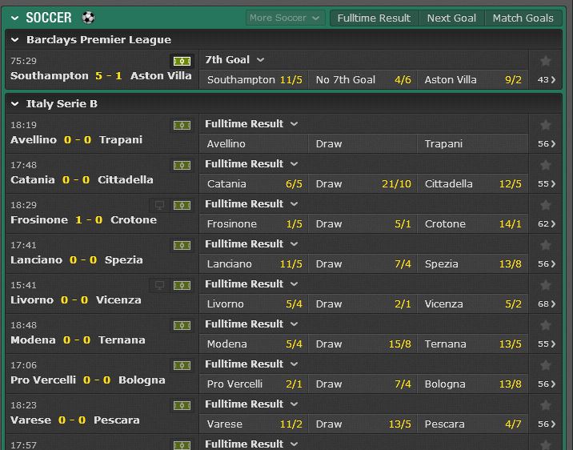Select Frosinone to win at 1/5
This screenshot has width=573, height=450.
(254, 223)
